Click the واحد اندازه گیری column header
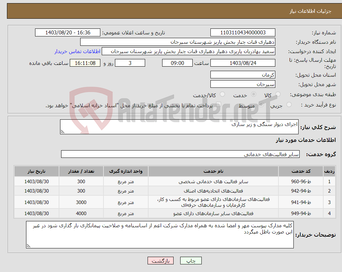 (126, 171)
